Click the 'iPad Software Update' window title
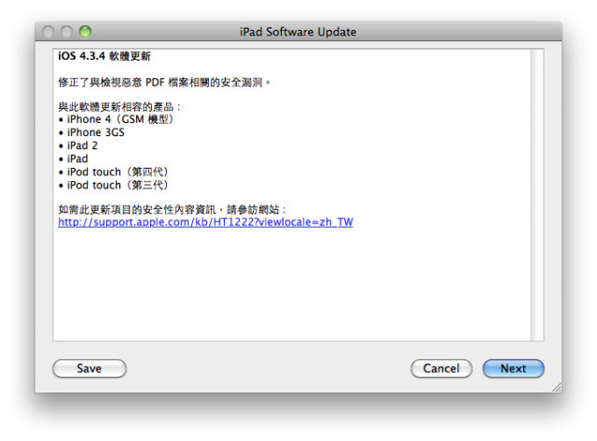Viewport: 597px width, 441px height. coord(298,32)
